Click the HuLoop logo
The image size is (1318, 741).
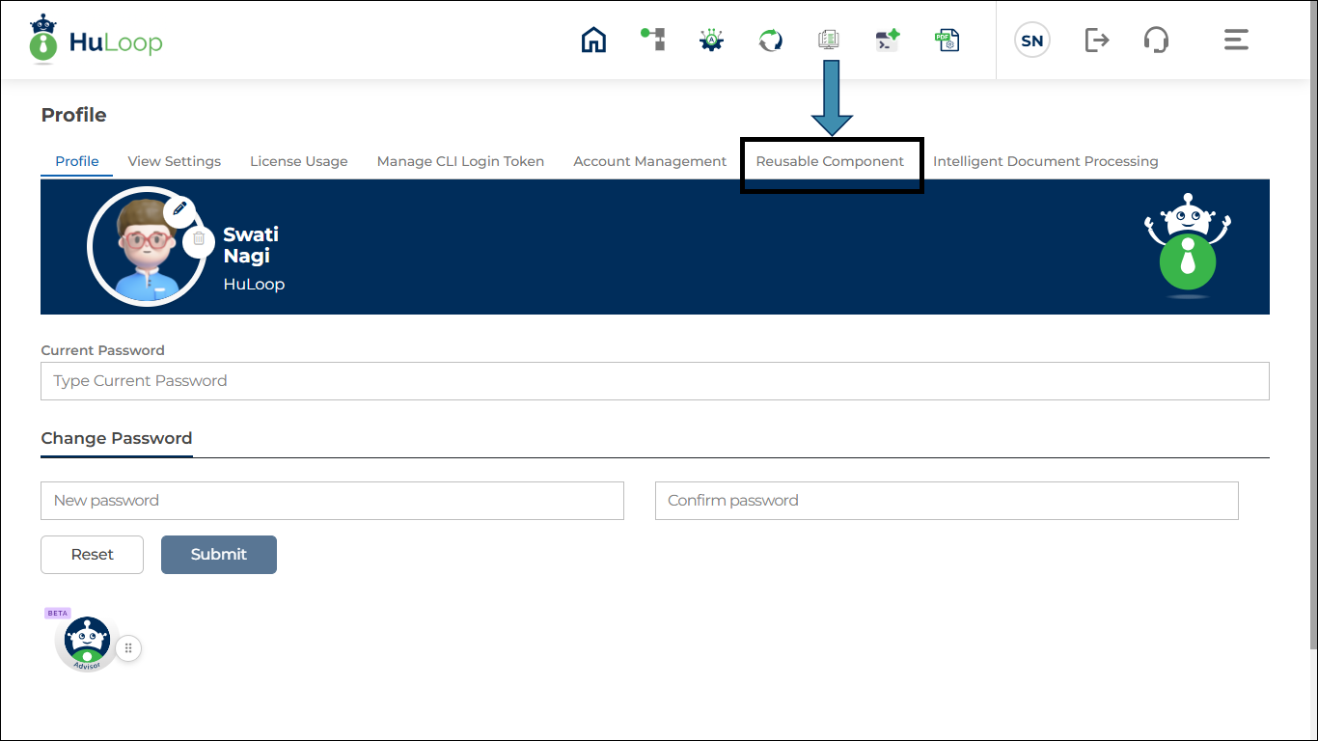(95, 40)
